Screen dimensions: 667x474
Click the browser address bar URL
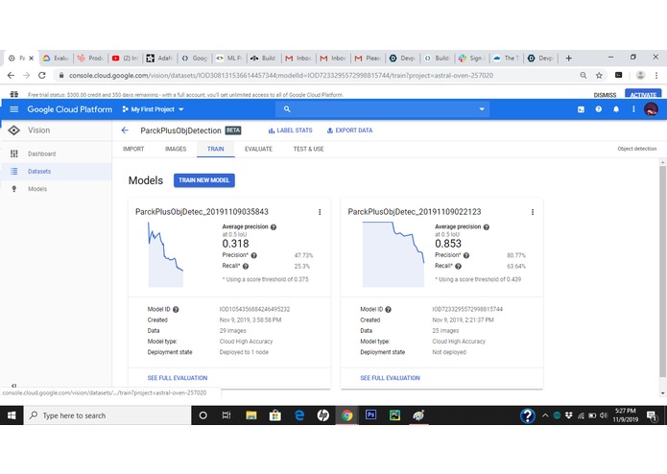point(281,75)
